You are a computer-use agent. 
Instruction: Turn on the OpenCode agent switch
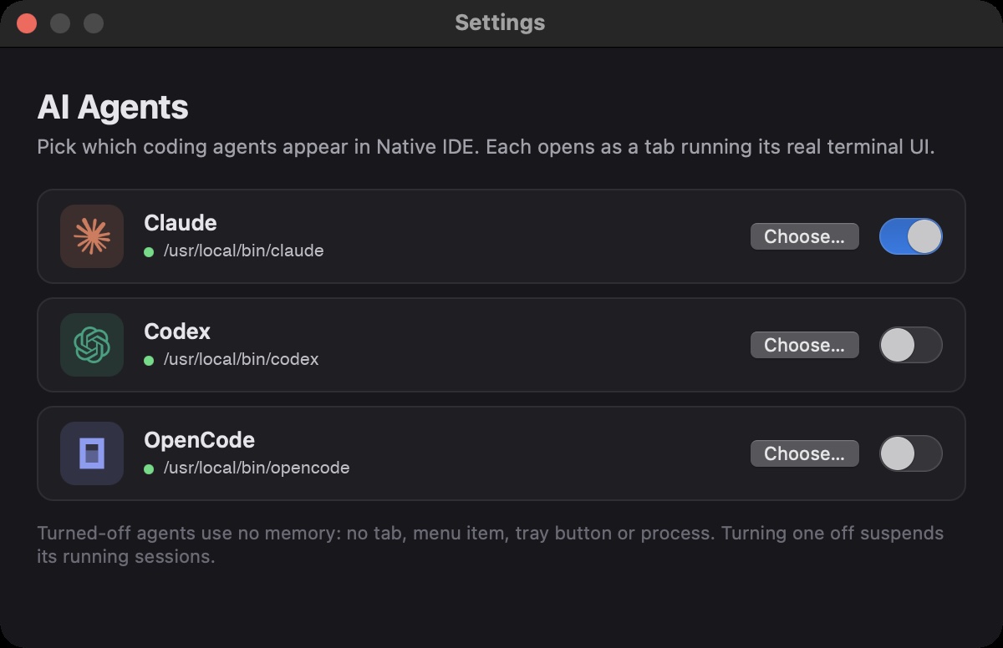(x=910, y=453)
